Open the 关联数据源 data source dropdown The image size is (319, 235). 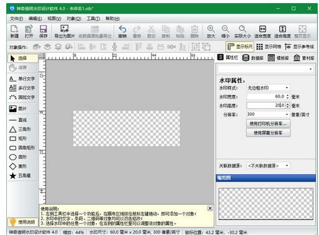click(x=268, y=166)
